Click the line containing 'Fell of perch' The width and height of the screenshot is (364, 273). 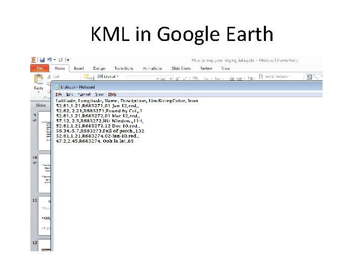[100, 131]
